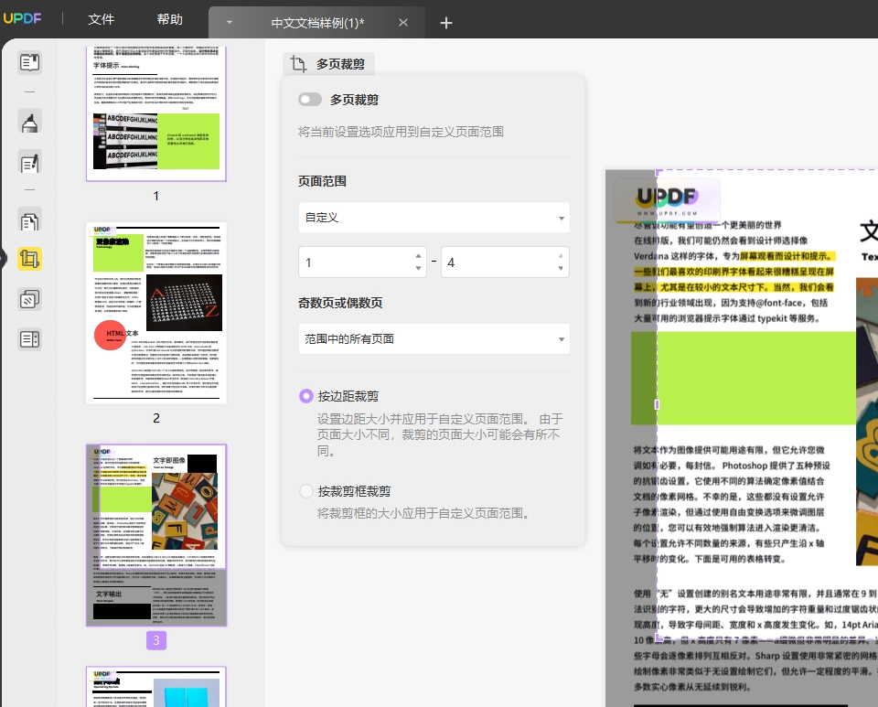Add a new tab with plus button

[446, 23]
